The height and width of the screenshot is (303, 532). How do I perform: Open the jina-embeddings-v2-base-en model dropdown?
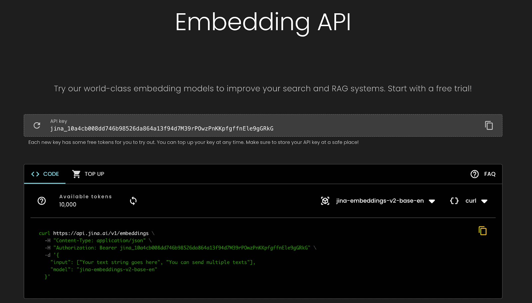pos(380,201)
